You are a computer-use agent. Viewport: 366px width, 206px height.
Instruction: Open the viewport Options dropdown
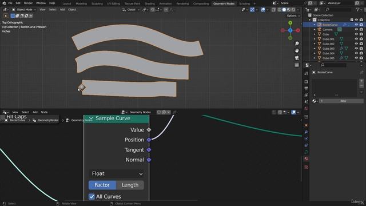293,15
